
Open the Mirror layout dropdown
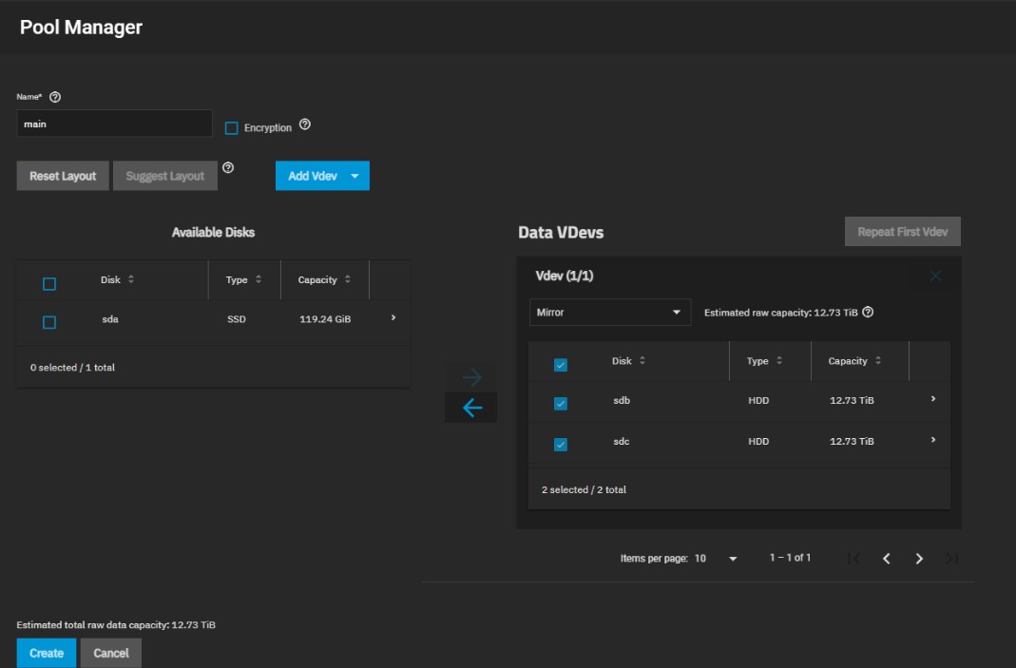tap(609, 312)
